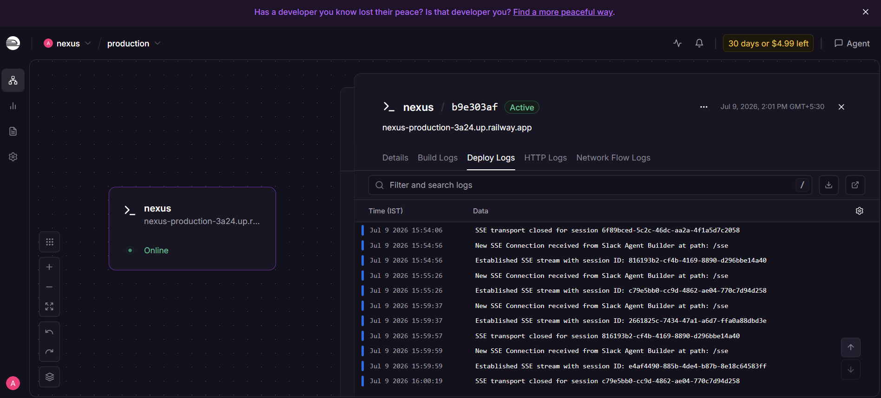Open the Architecture view in sidebar
The image size is (881, 398).
(13, 80)
